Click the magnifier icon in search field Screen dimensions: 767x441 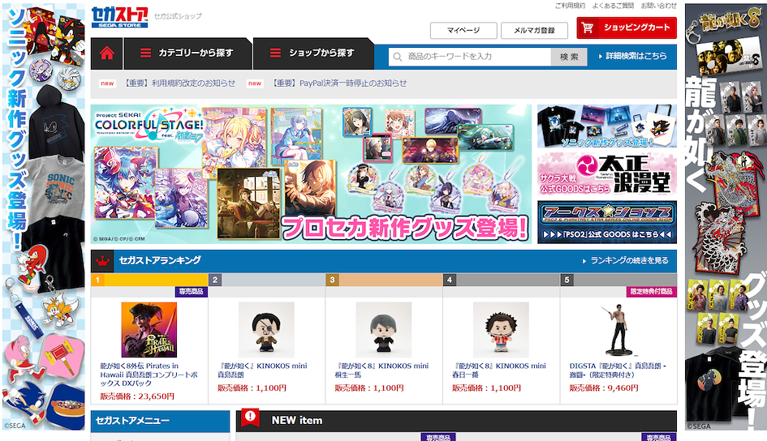[398, 57]
